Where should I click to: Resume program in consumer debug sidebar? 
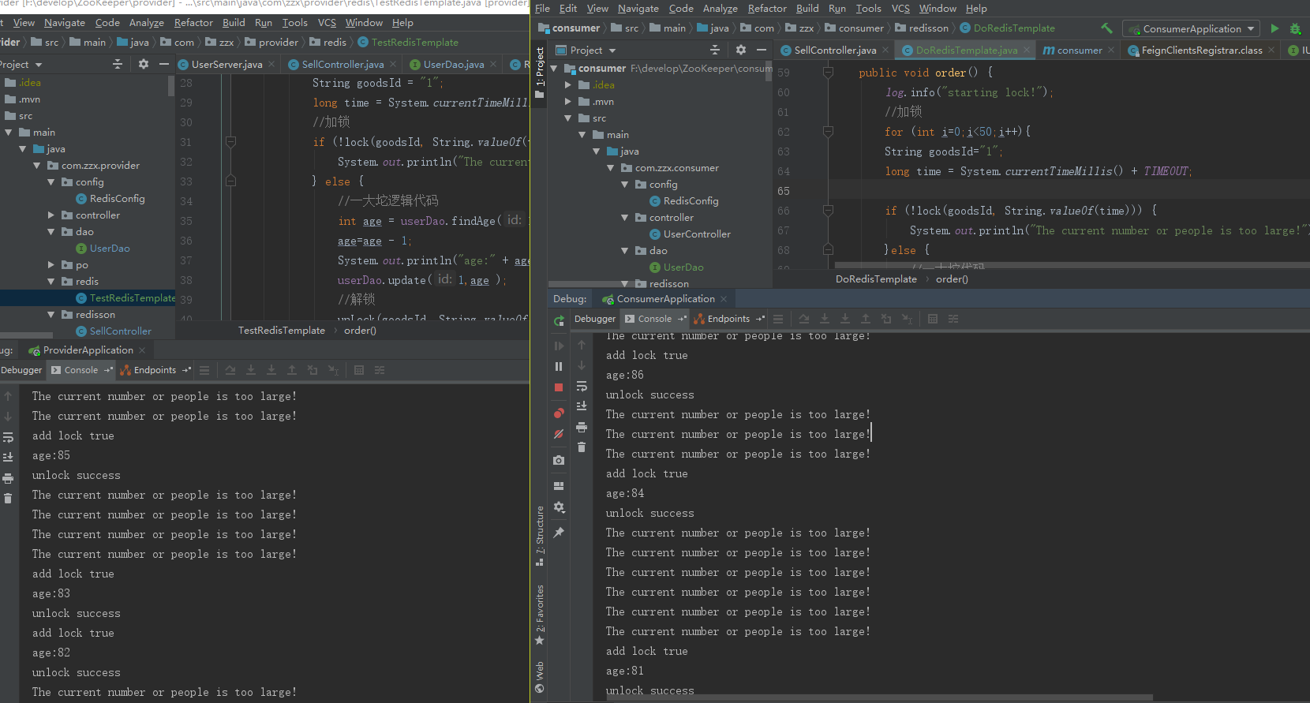click(559, 346)
